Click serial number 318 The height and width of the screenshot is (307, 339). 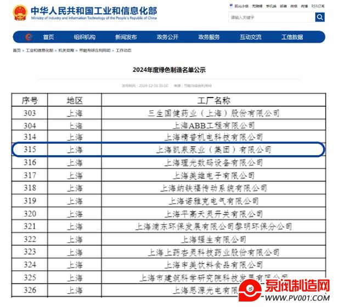pos(30,187)
